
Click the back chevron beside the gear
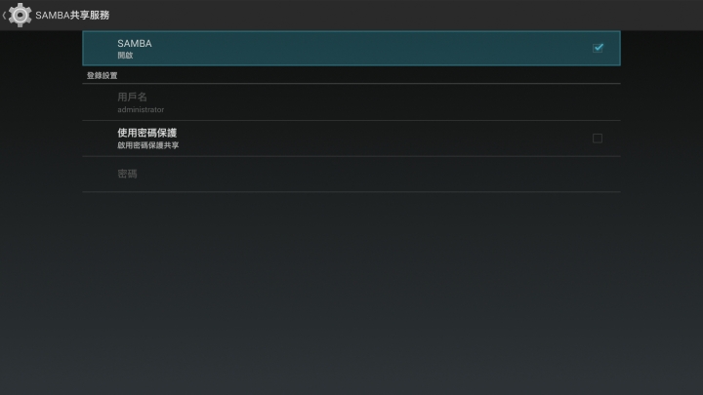coord(4,16)
